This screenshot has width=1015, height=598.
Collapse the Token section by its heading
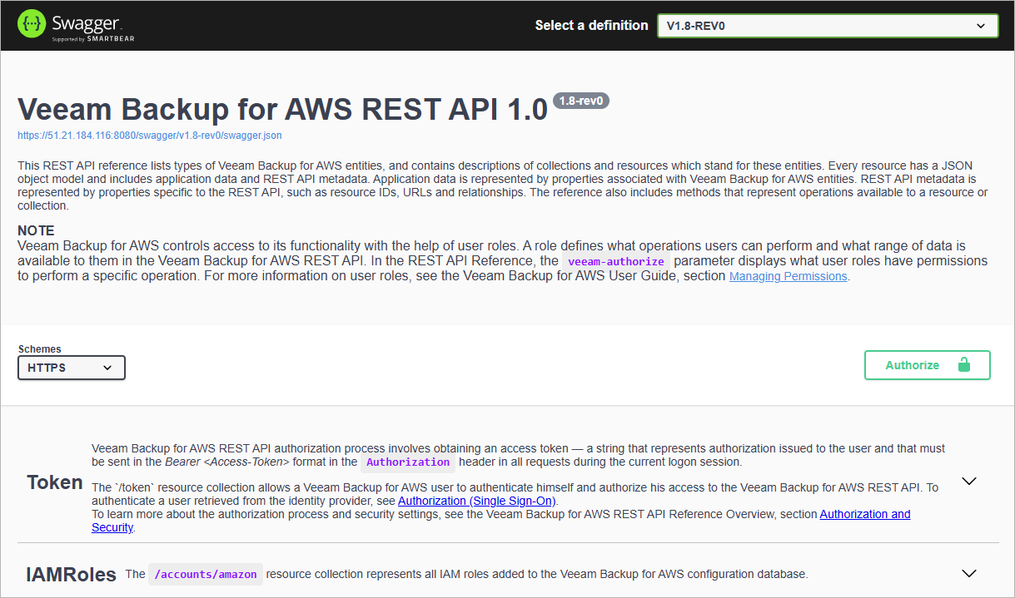coord(53,481)
